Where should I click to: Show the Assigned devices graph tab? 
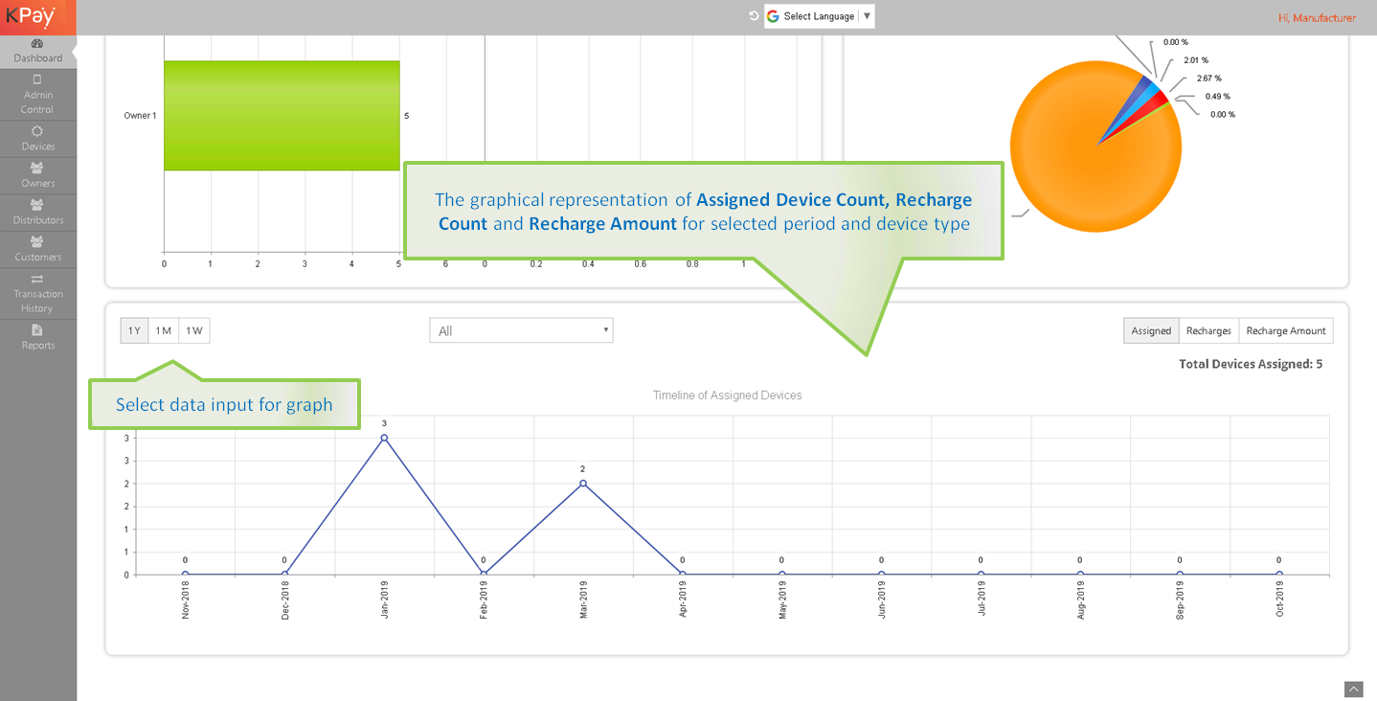pos(1151,331)
